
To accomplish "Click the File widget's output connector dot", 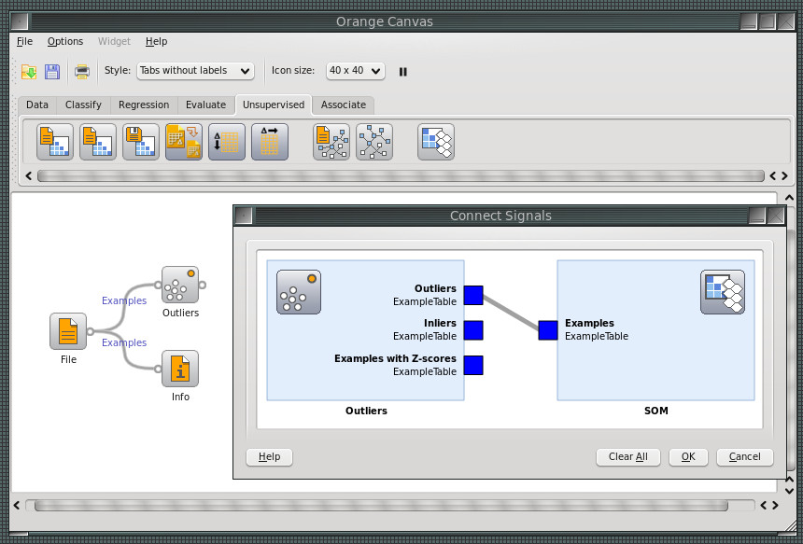I will (91, 331).
